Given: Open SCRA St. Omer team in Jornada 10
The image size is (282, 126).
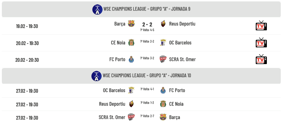Looking at the screenshot, I should click(112, 117).
